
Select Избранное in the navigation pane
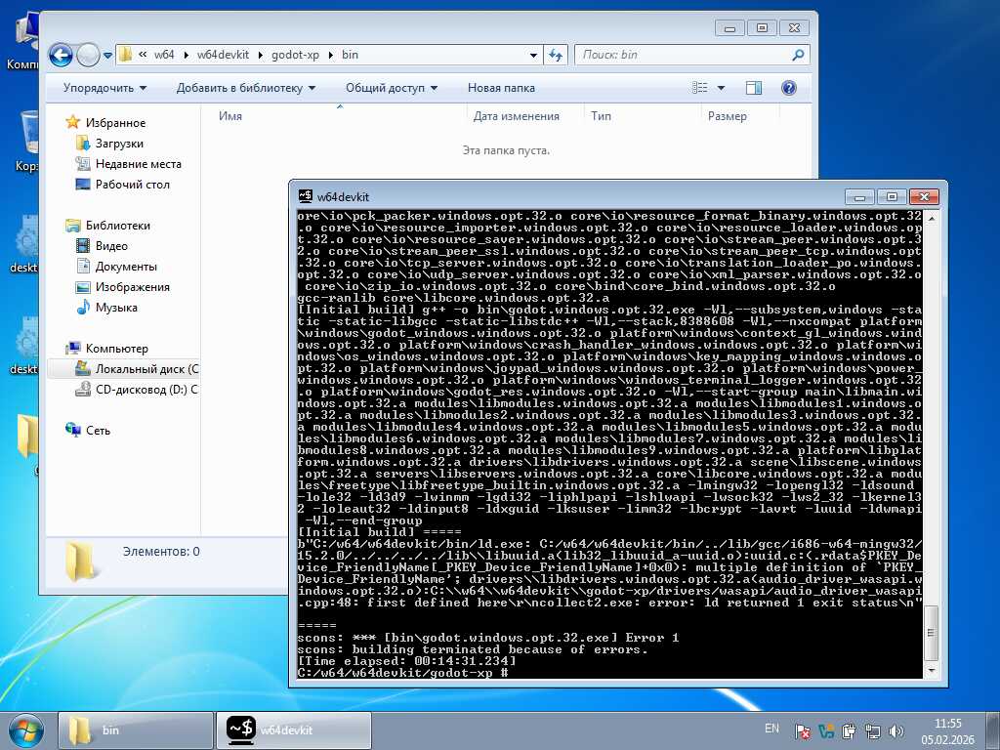coord(115,123)
